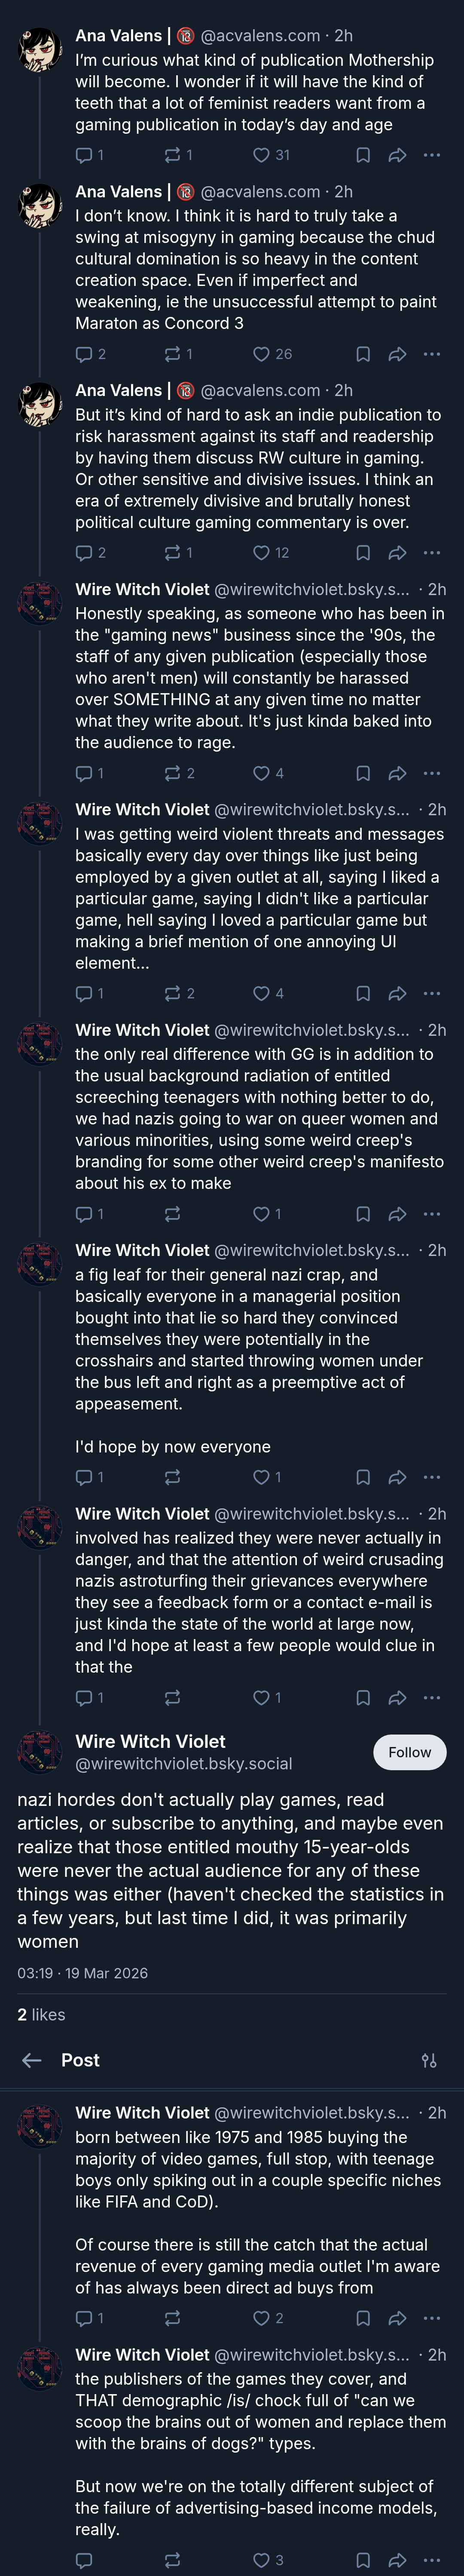Go back using the Post header arrow
Image resolution: width=464 pixels, height=2576 pixels.
32,2060
